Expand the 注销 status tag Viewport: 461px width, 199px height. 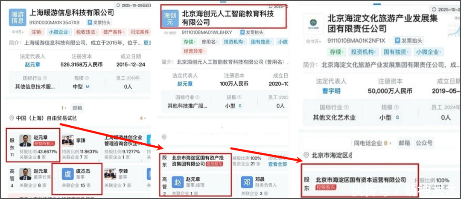37,32
